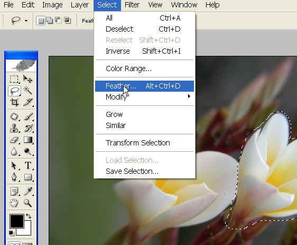
Task: Enable New selection mode in options bar
Action: click(41, 21)
